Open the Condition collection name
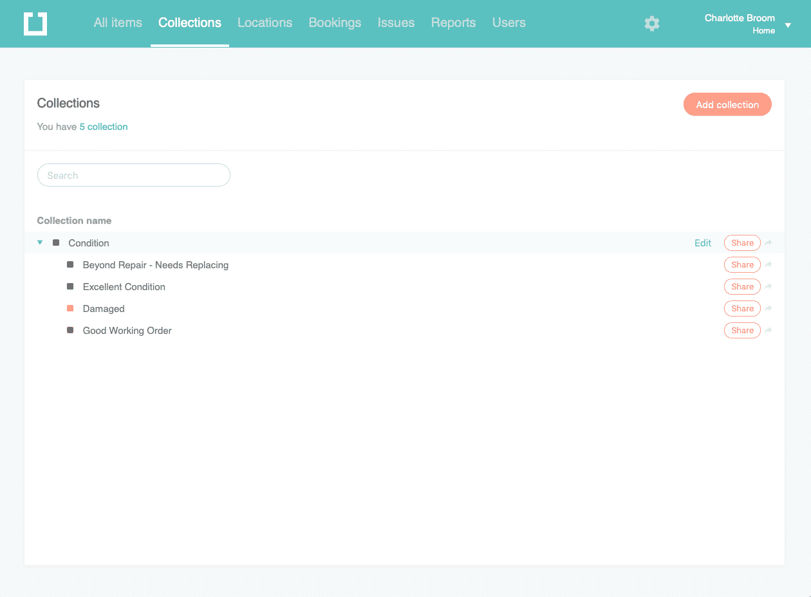The height and width of the screenshot is (597, 811). click(89, 243)
